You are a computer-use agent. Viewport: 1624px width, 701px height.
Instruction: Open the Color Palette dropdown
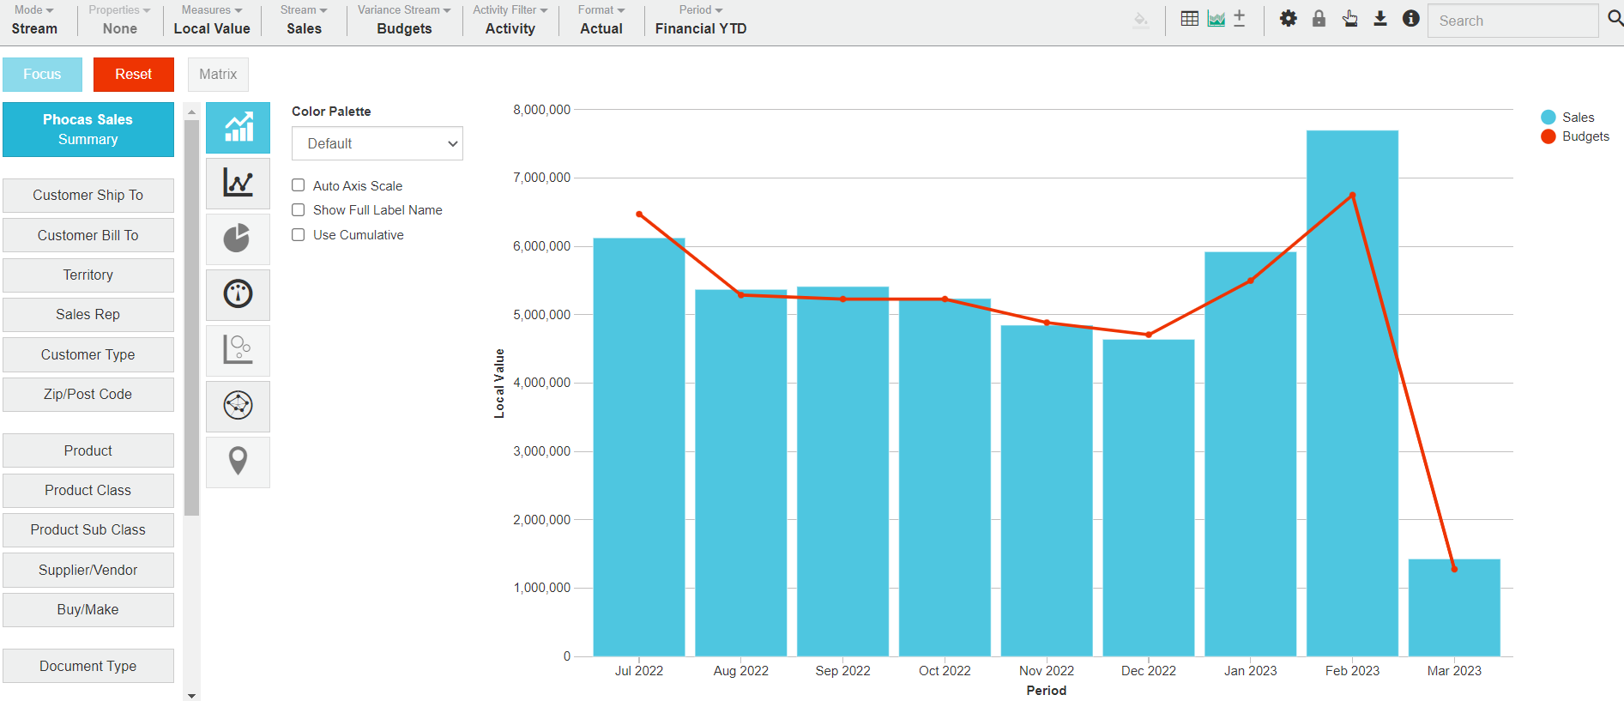tap(377, 143)
